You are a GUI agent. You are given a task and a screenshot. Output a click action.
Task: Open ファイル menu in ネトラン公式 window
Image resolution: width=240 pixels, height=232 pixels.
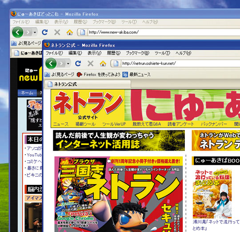coord(54,53)
